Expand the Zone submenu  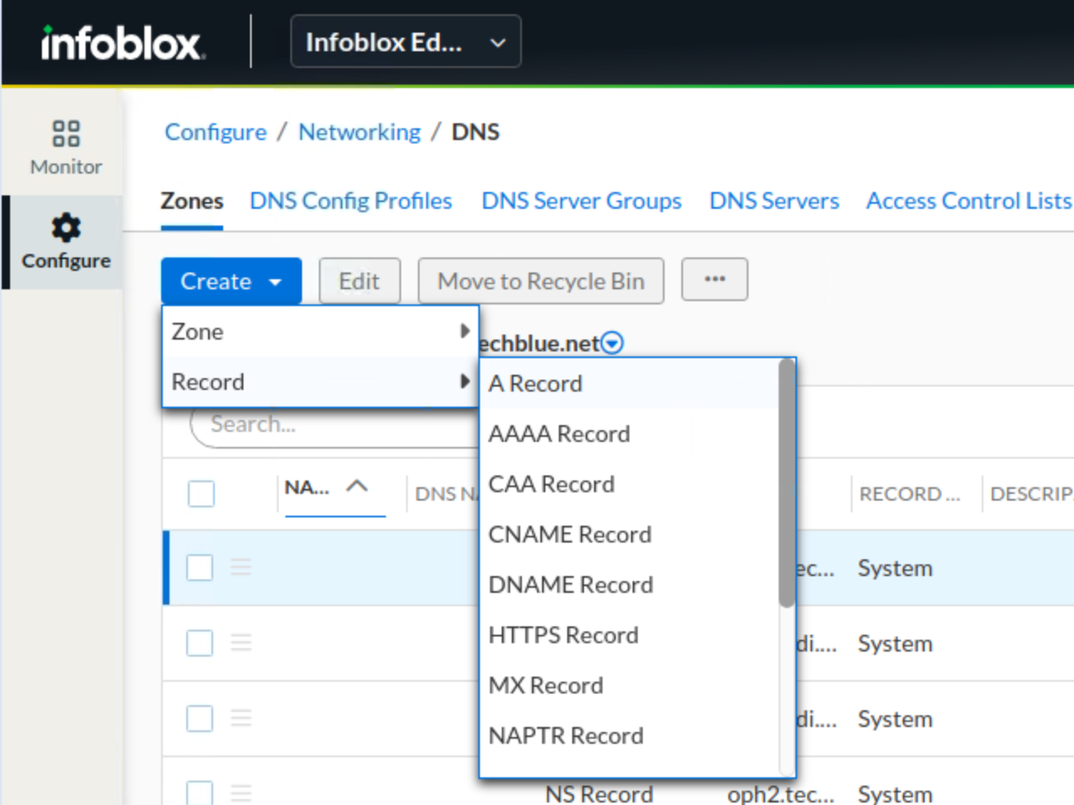[x=319, y=332]
